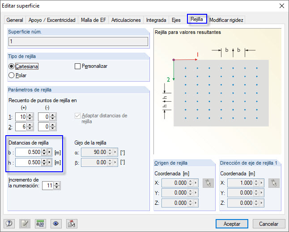Expand the β rotation arrow menu
The width and height of the screenshot is (289, 232).
click(x=115, y=162)
